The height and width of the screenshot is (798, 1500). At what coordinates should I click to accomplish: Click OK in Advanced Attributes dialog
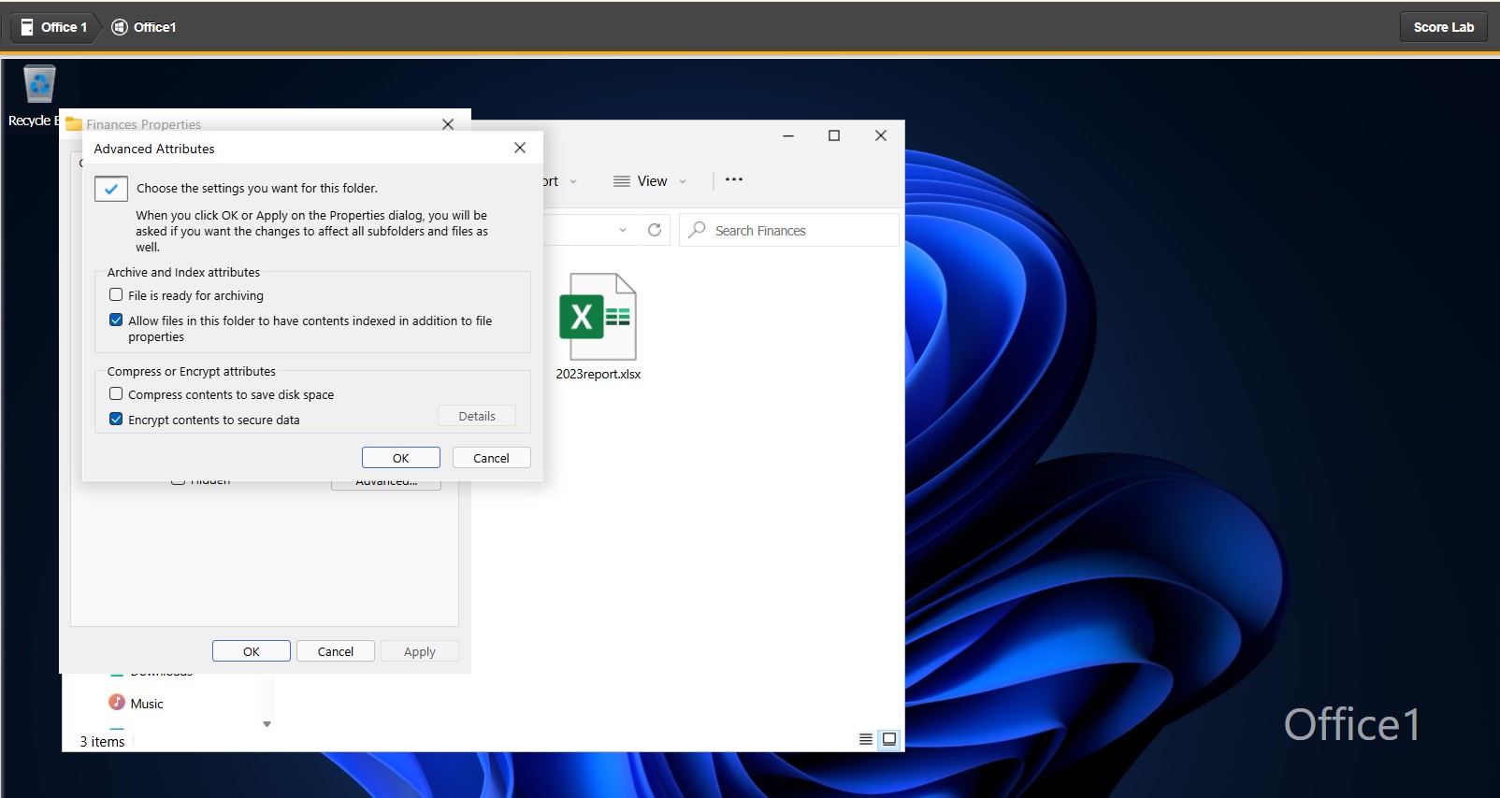400,458
